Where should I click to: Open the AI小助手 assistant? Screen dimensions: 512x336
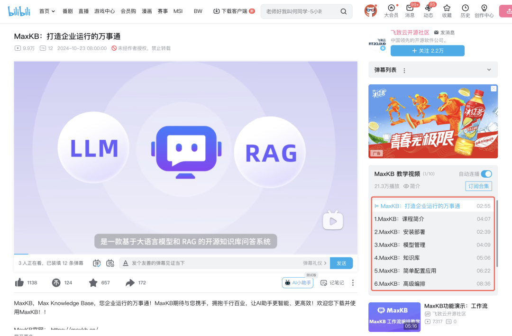297,283
